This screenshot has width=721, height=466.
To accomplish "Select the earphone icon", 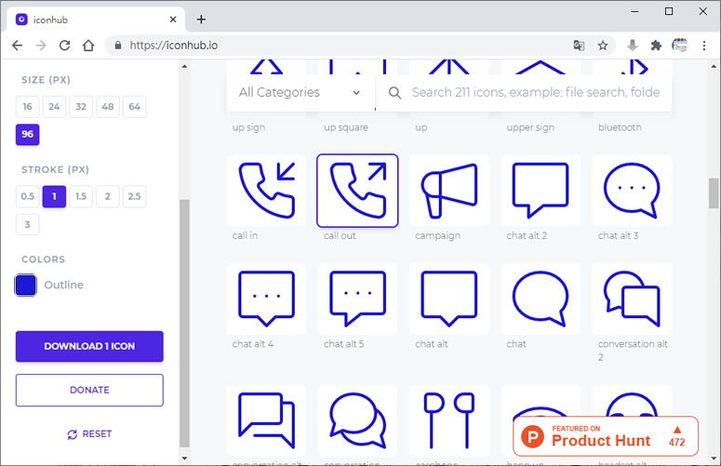I will 449,420.
